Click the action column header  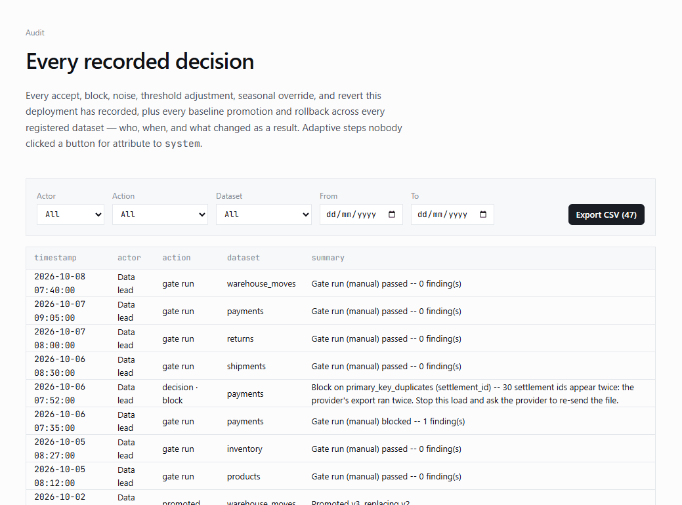pyautogui.click(x=176, y=258)
